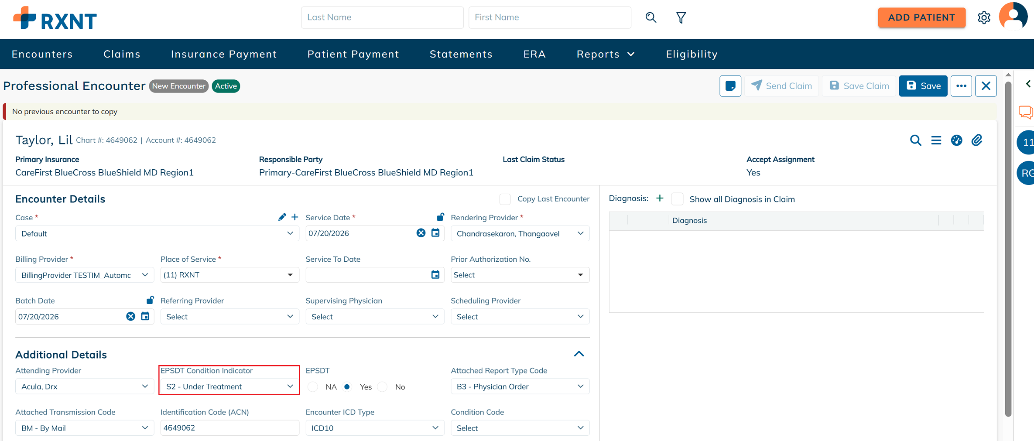1034x441 pixels.
Task: Open the Service To Date calendar
Action: 435,275
